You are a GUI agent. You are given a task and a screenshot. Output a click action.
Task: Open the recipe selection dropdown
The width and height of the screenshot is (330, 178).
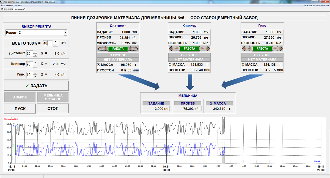pos(65,33)
